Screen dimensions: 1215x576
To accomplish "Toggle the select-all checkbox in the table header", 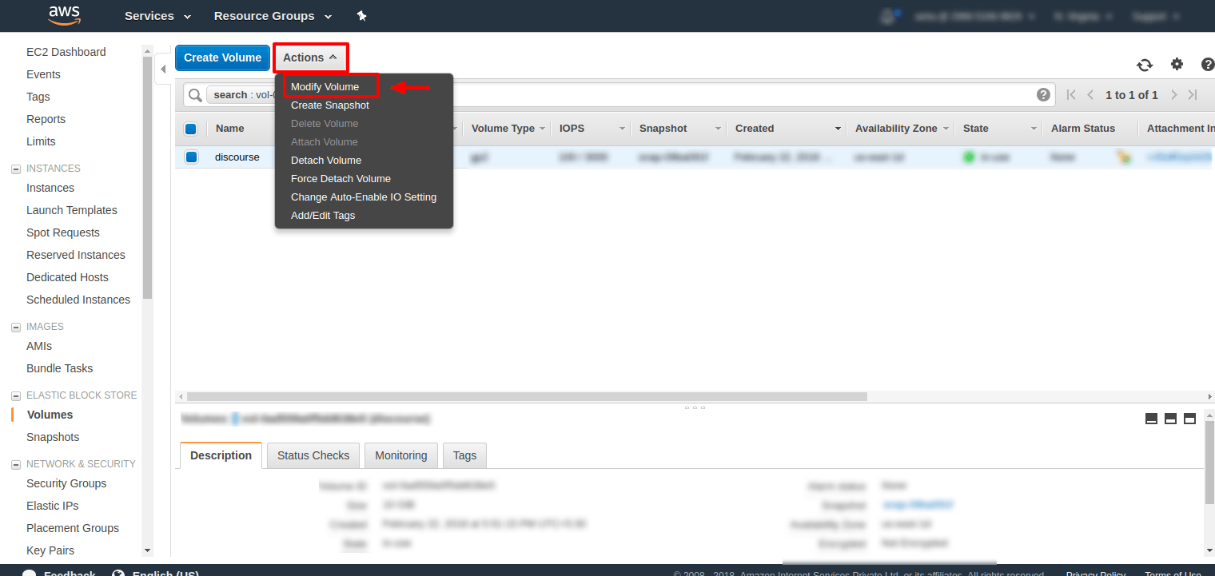I will [191, 128].
